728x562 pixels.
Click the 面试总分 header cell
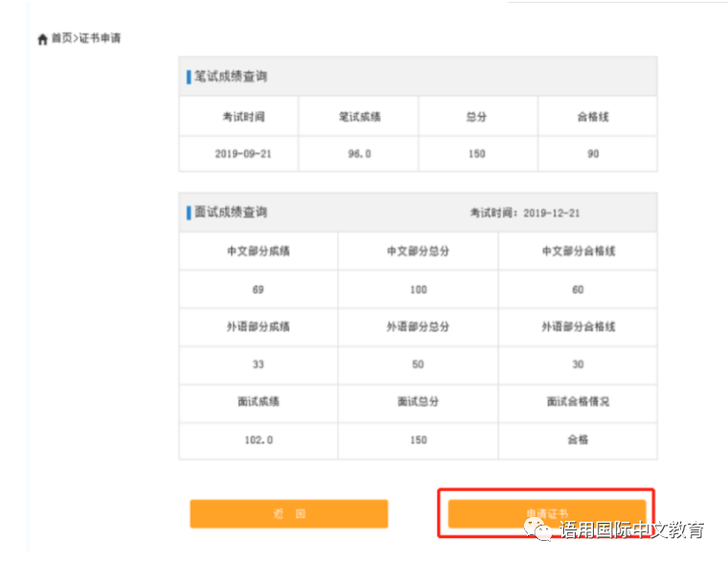(418, 401)
